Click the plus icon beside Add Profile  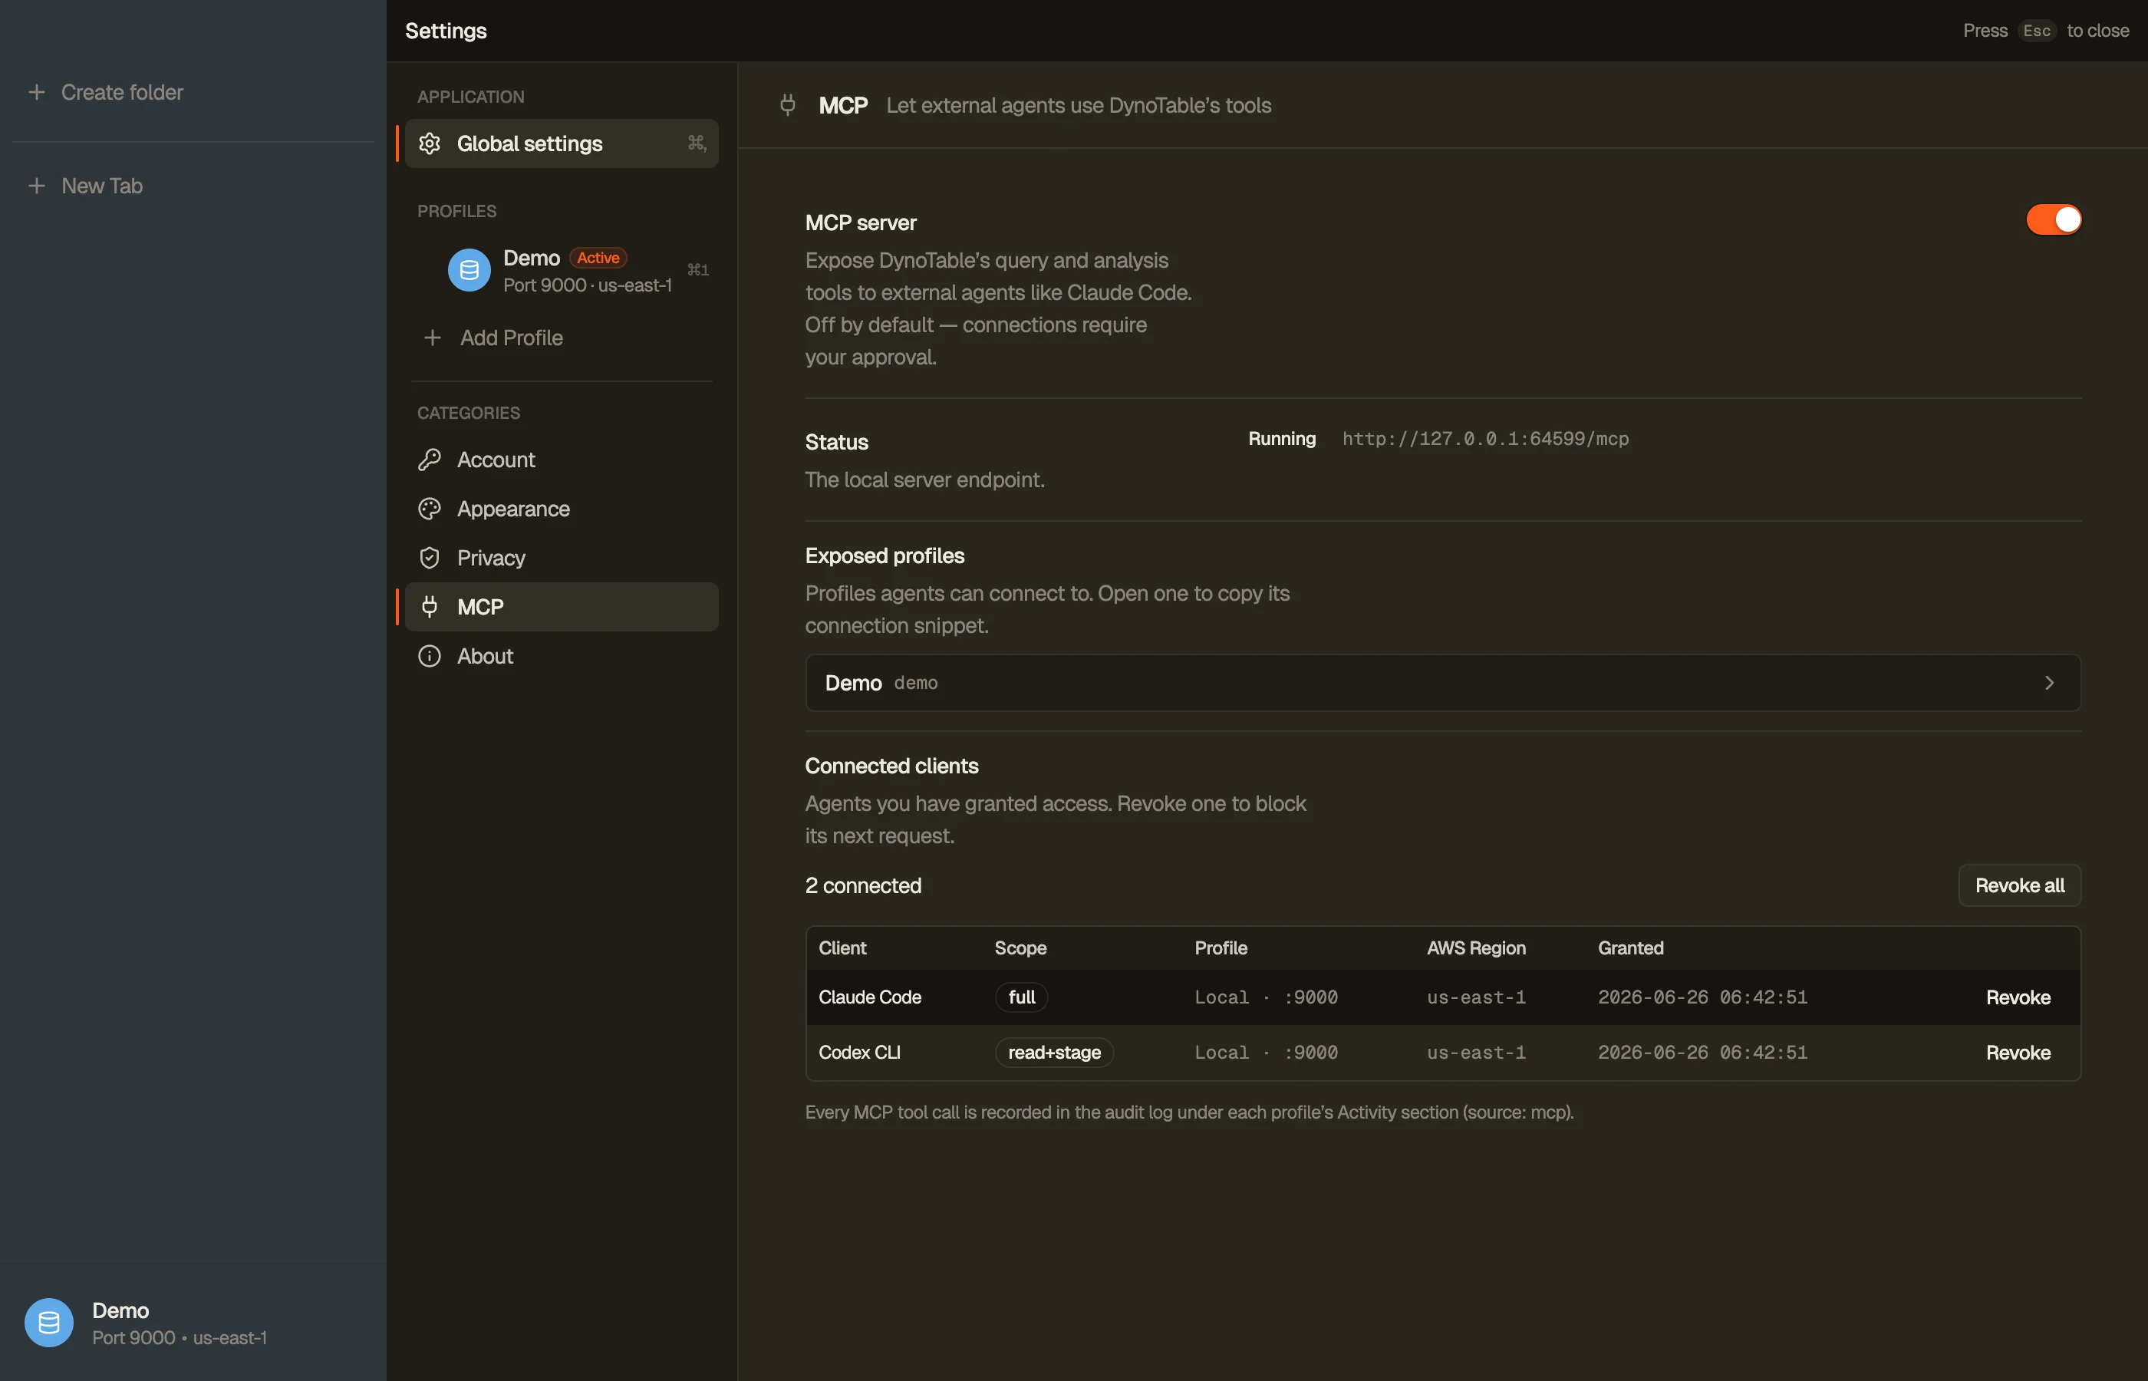(x=432, y=338)
